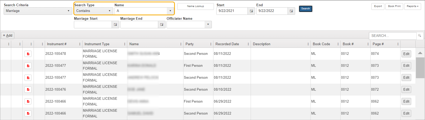Open column menu for Recorded Date
The image size is (425, 120).
pyautogui.click(x=248, y=44)
